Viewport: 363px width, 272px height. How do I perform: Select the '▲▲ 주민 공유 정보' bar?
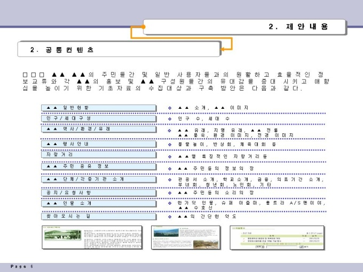(x=99, y=166)
